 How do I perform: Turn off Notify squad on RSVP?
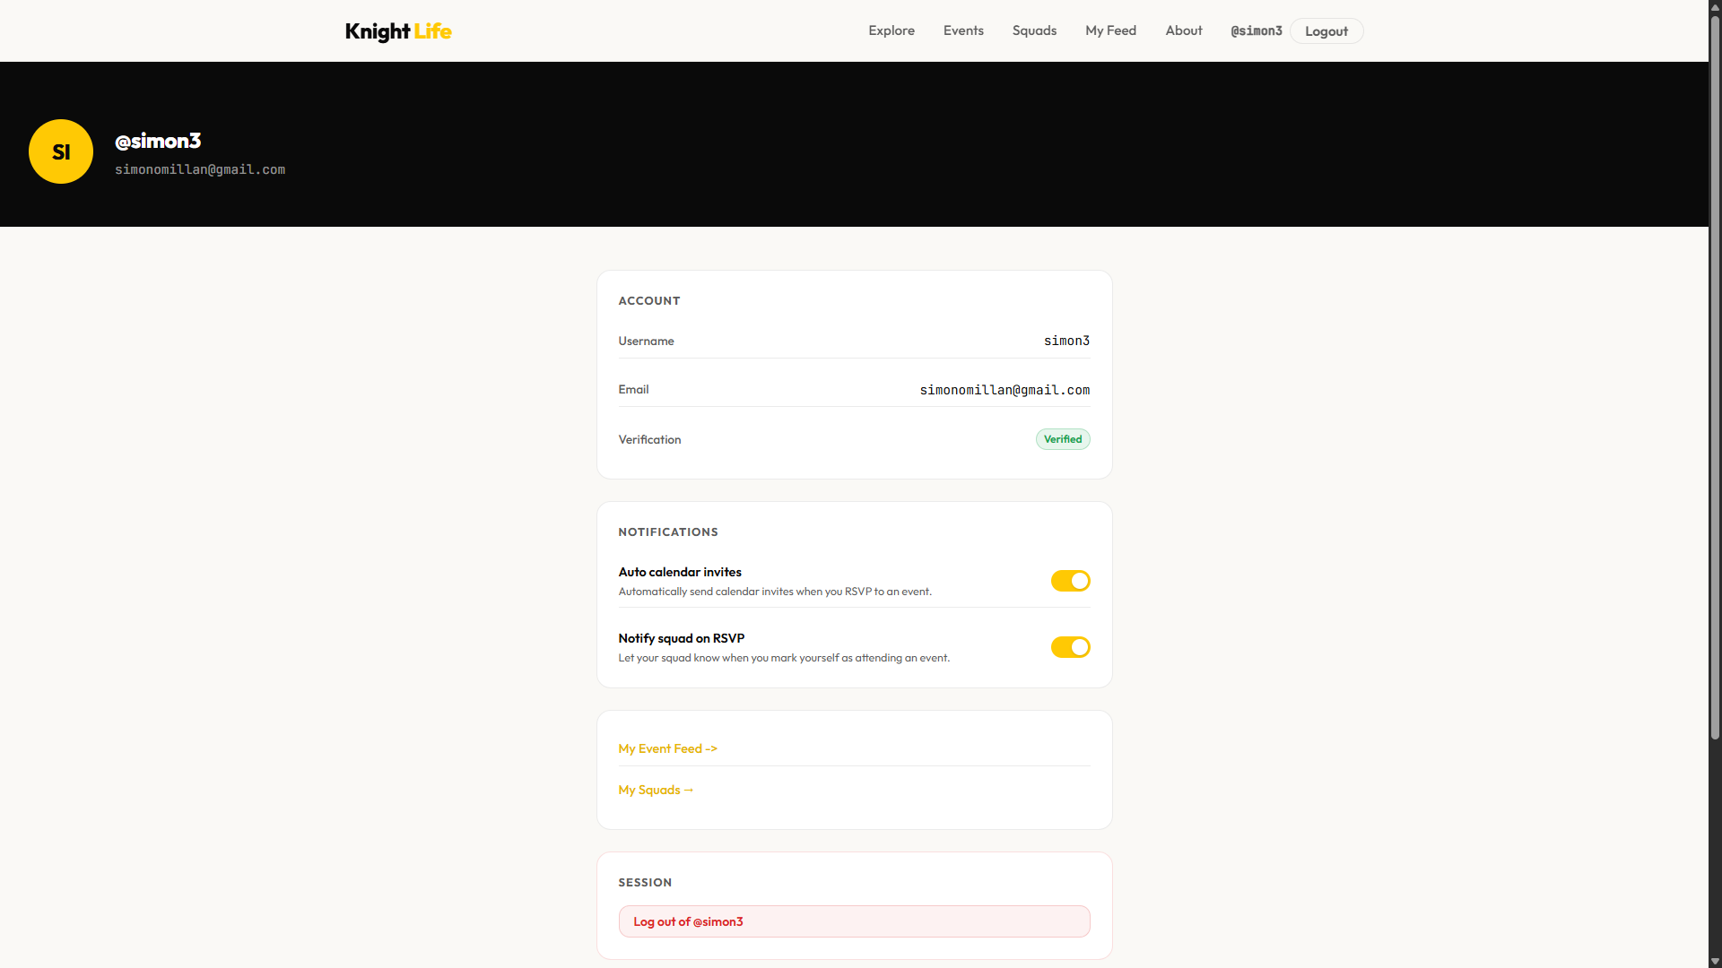click(1070, 647)
